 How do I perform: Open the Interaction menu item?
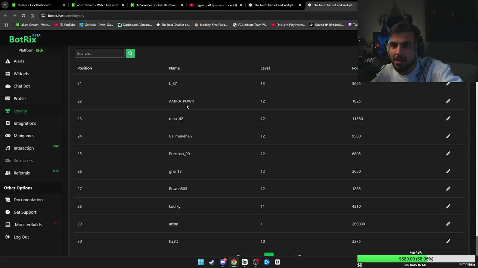pyautogui.click(x=24, y=148)
